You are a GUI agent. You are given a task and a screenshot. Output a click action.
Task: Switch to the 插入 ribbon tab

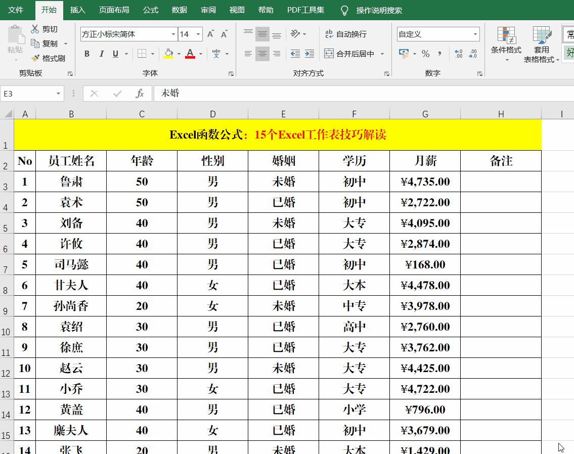pos(77,10)
